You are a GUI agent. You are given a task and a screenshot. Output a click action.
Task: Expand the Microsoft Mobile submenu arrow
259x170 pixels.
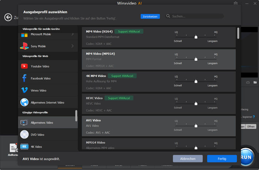point(72,34)
